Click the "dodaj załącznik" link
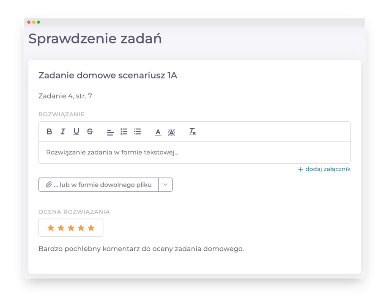Image resolution: width=389 pixels, height=296 pixels. pos(324,169)
